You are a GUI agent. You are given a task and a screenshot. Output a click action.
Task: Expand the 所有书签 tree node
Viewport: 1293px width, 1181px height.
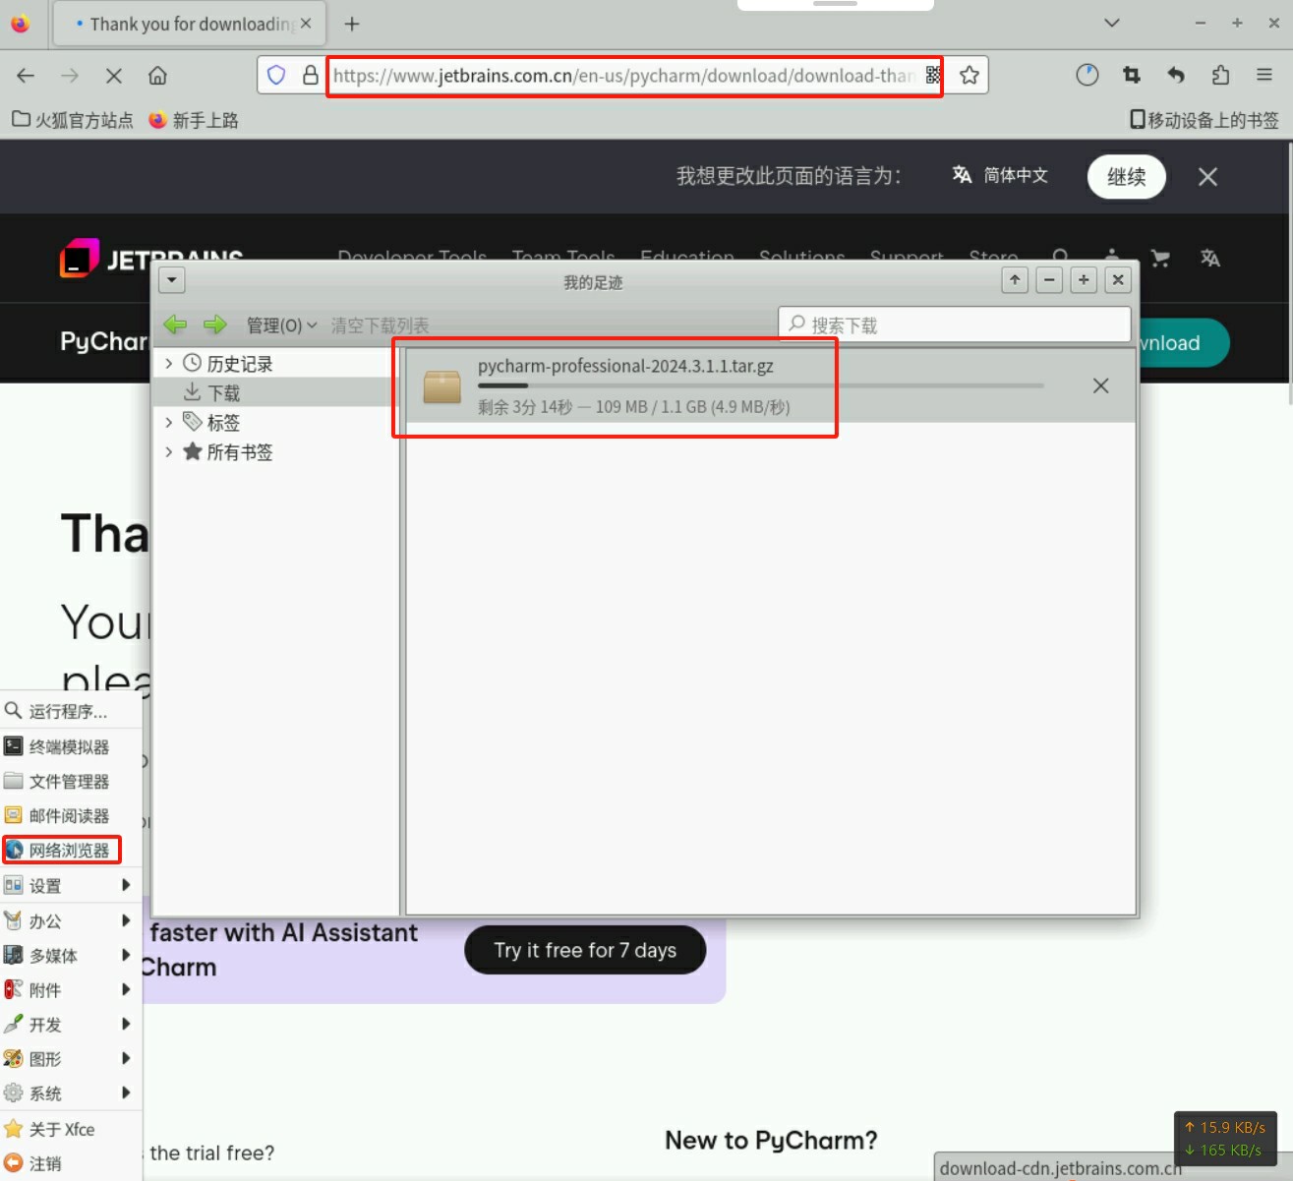click(169, 452)
